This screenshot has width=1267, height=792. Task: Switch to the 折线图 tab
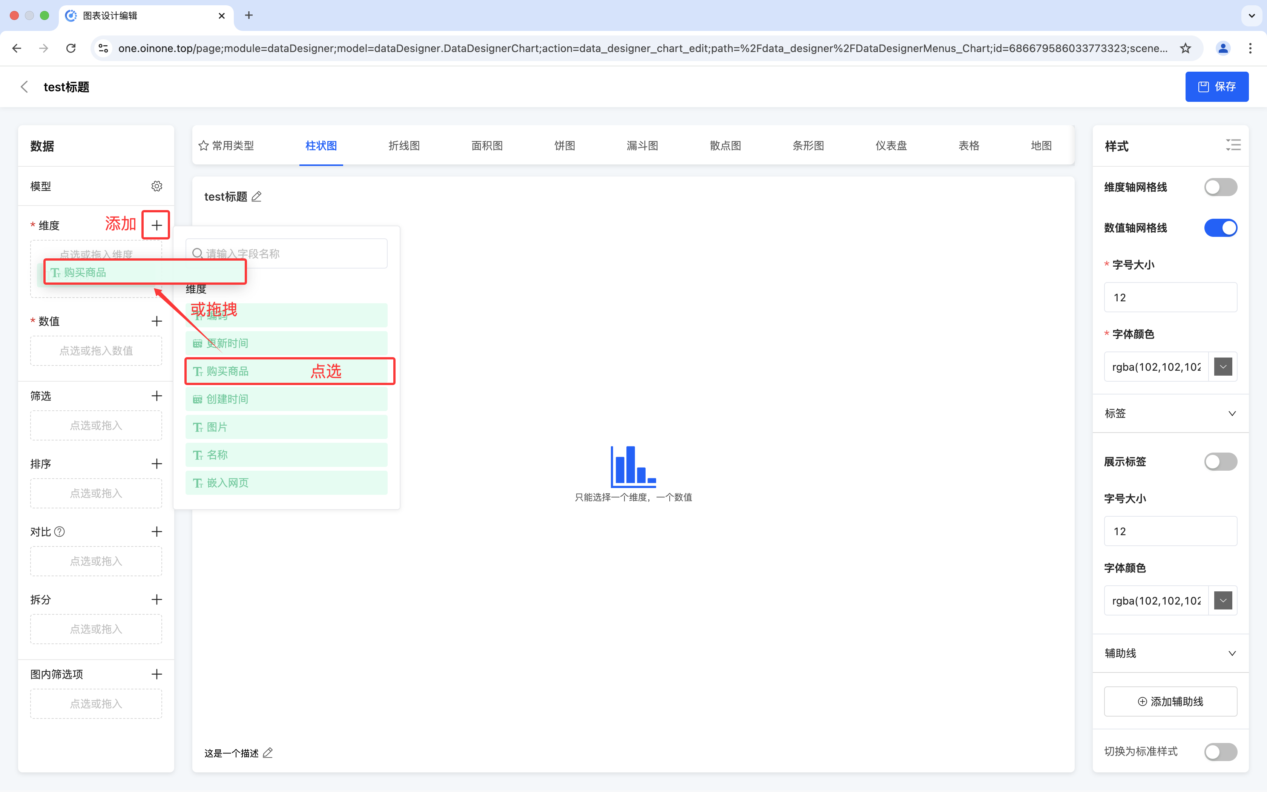pyautogui.click(x=403, y=146)
